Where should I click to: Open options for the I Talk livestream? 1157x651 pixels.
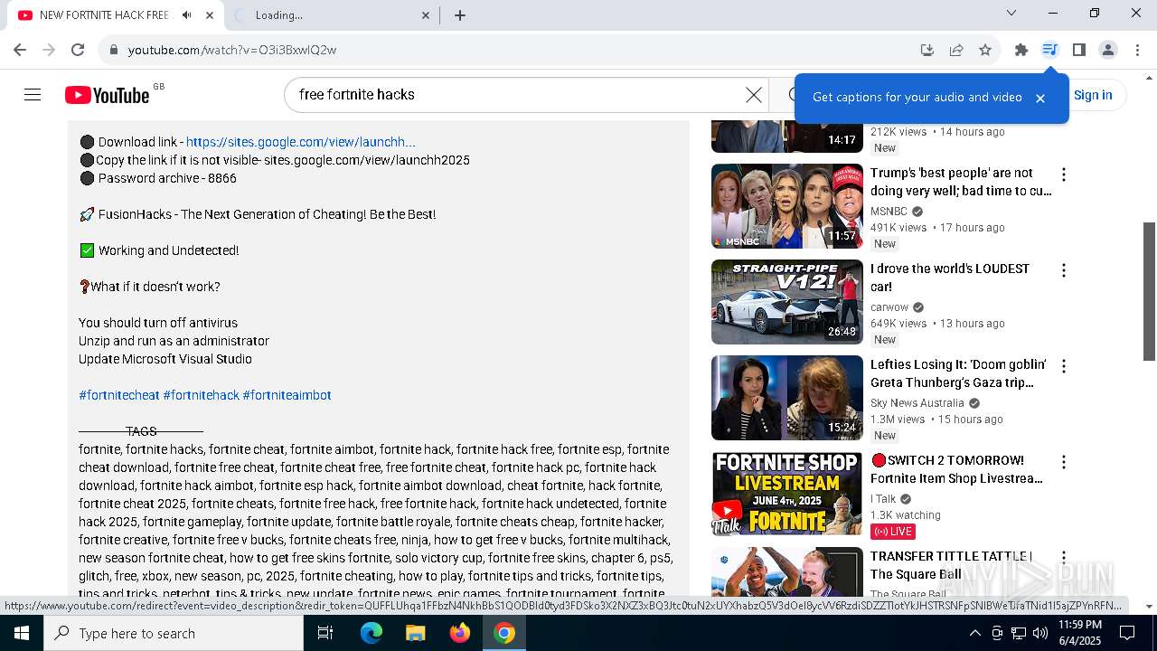(x=1064, y=462)
